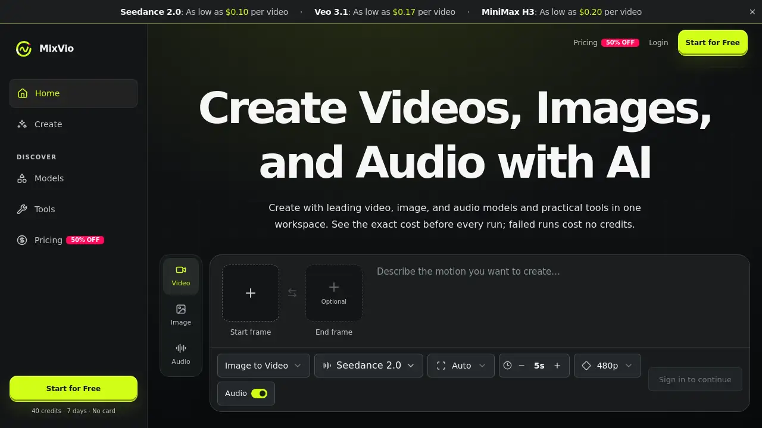Expand the Seedance 2.0 model selector
762x428 pixels.
point(368,366)
